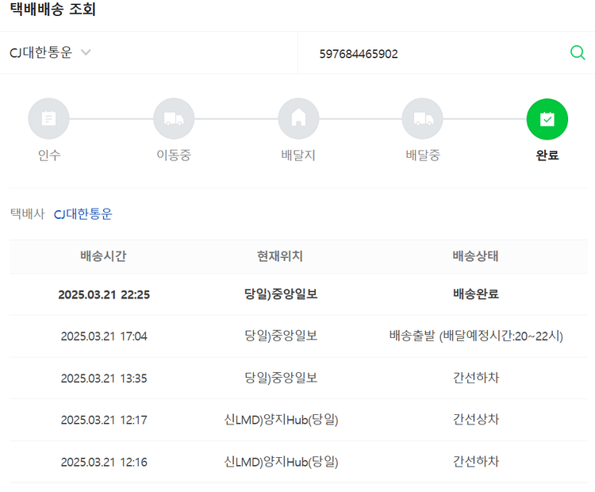Click 신LMD)양지Hub(당일) in 12:17 row
This screenshot has height=492, width=595.
(x=281, y=420)
